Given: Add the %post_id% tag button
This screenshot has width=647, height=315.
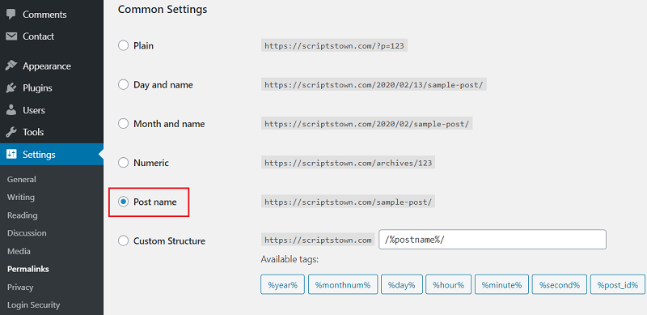Looking at the screenshot, I should [618, 285].
